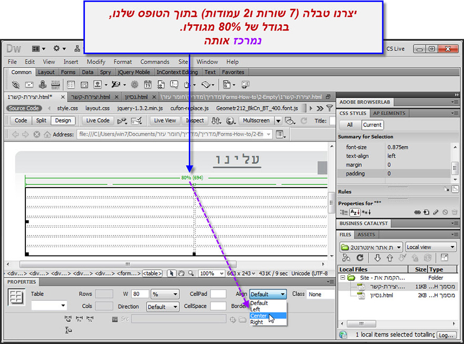Viewport: 464px width, 344px height.
Task: Click the Edit Rule pencil icon
Action: point(436,212)
